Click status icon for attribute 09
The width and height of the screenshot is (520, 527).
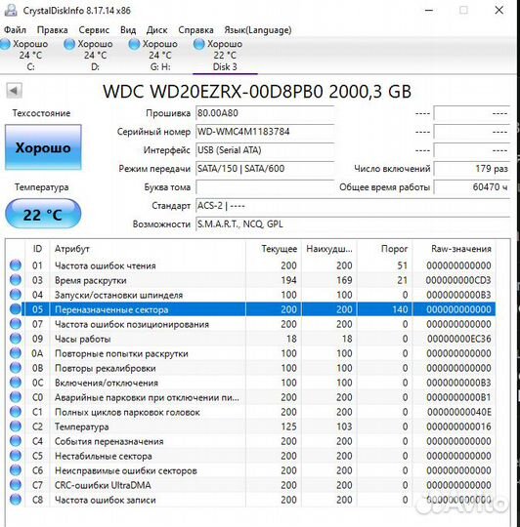click(x=16, y=339)
